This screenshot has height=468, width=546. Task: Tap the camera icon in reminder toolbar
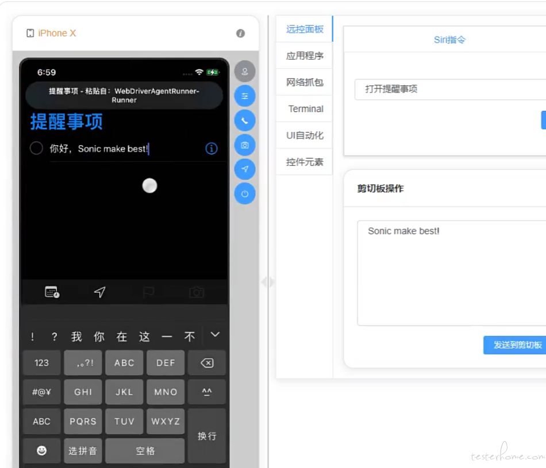(x=197, y=292)
